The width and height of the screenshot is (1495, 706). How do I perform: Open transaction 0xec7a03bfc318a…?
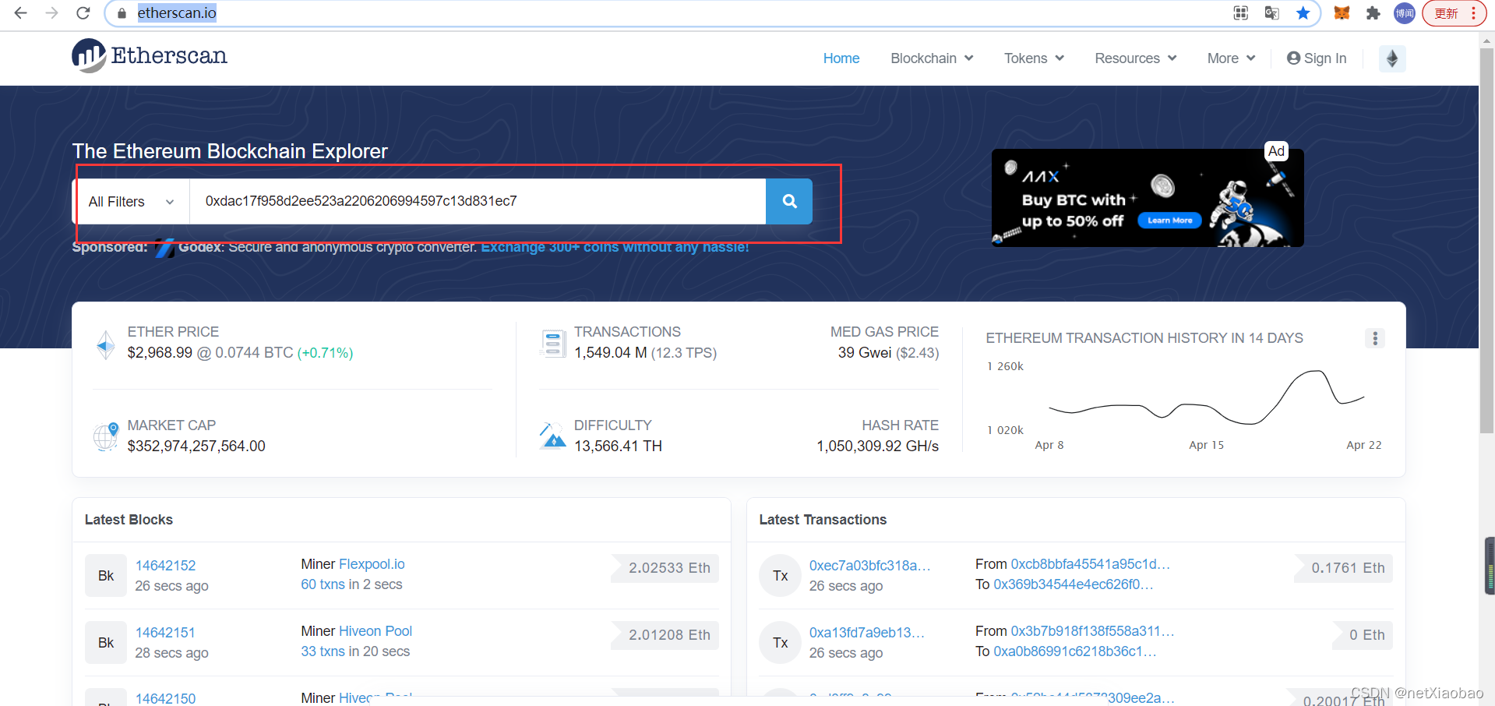point(869,566)
